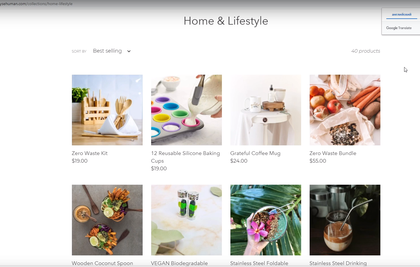Open the Wooden Coconut Spoon image
The width and height of the screenshot is (420, 267).
point(107,220)
